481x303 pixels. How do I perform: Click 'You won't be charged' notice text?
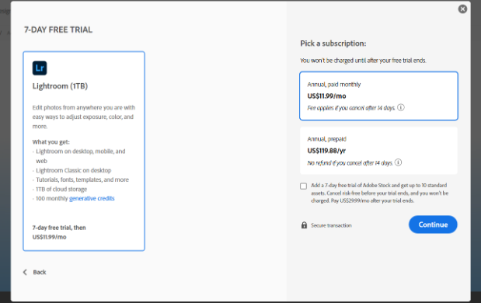click(363, 61)
